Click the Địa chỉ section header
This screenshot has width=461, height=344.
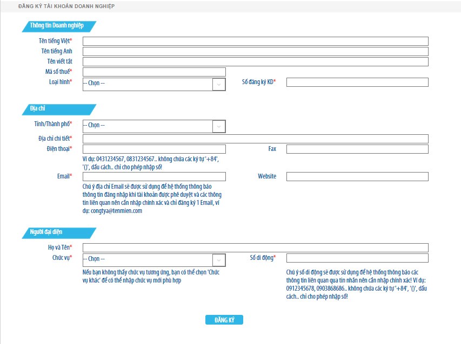click(59, 109)
